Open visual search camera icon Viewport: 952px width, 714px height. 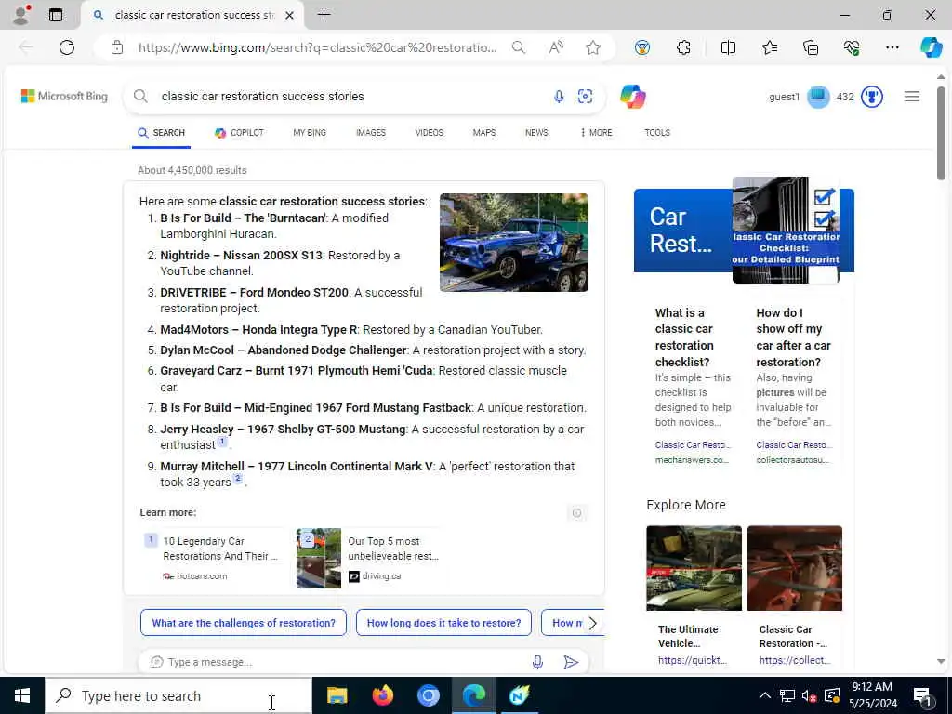(x=586, y=96)
